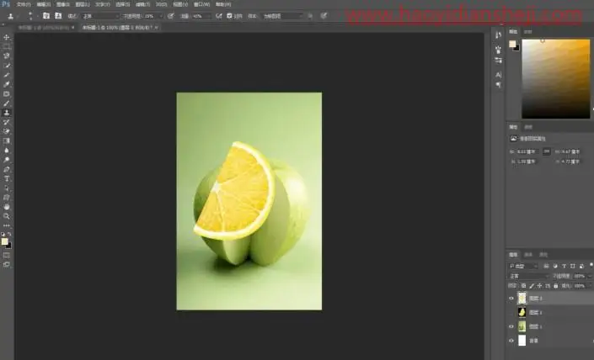Toggle layer filtering switch in Layers panel

coord(591,265)
